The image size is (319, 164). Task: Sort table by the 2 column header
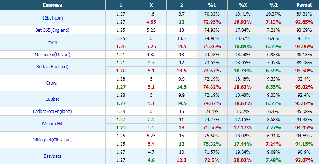[x=181, y=5]
